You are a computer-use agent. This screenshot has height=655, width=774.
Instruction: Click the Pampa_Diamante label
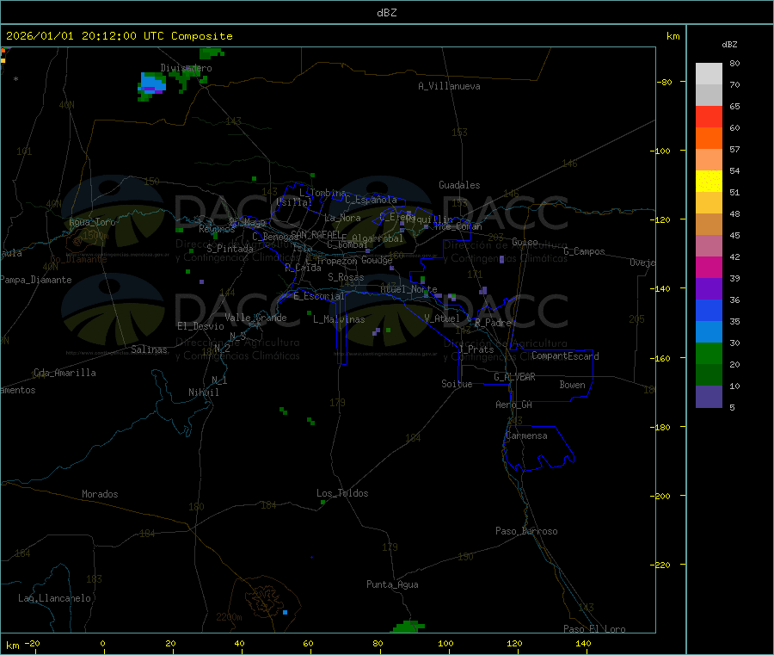pos(36,280)
